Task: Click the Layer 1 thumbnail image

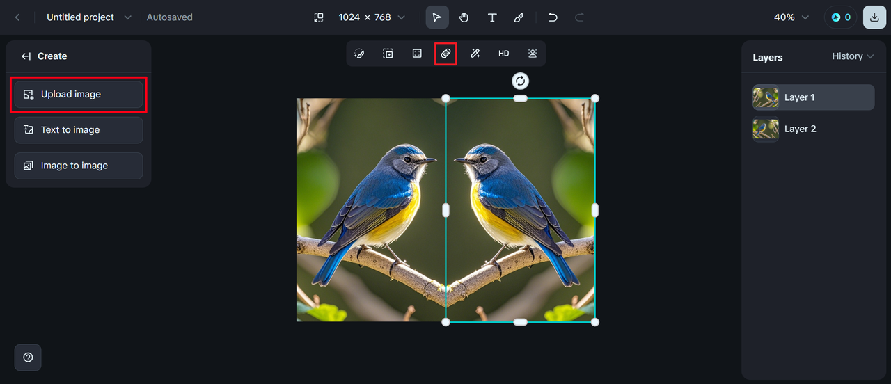Action: 766,97
